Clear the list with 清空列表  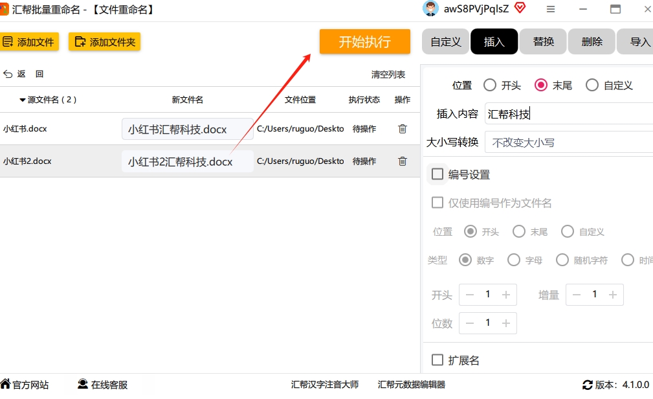(388, 74)
